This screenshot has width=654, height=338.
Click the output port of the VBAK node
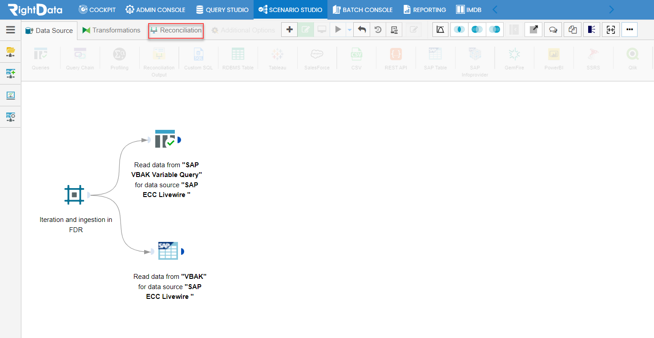pyautogui.click(x=182, y=252)
